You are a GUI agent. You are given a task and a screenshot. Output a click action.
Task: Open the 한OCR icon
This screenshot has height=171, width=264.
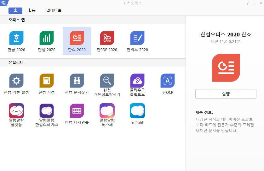[168, 81]
